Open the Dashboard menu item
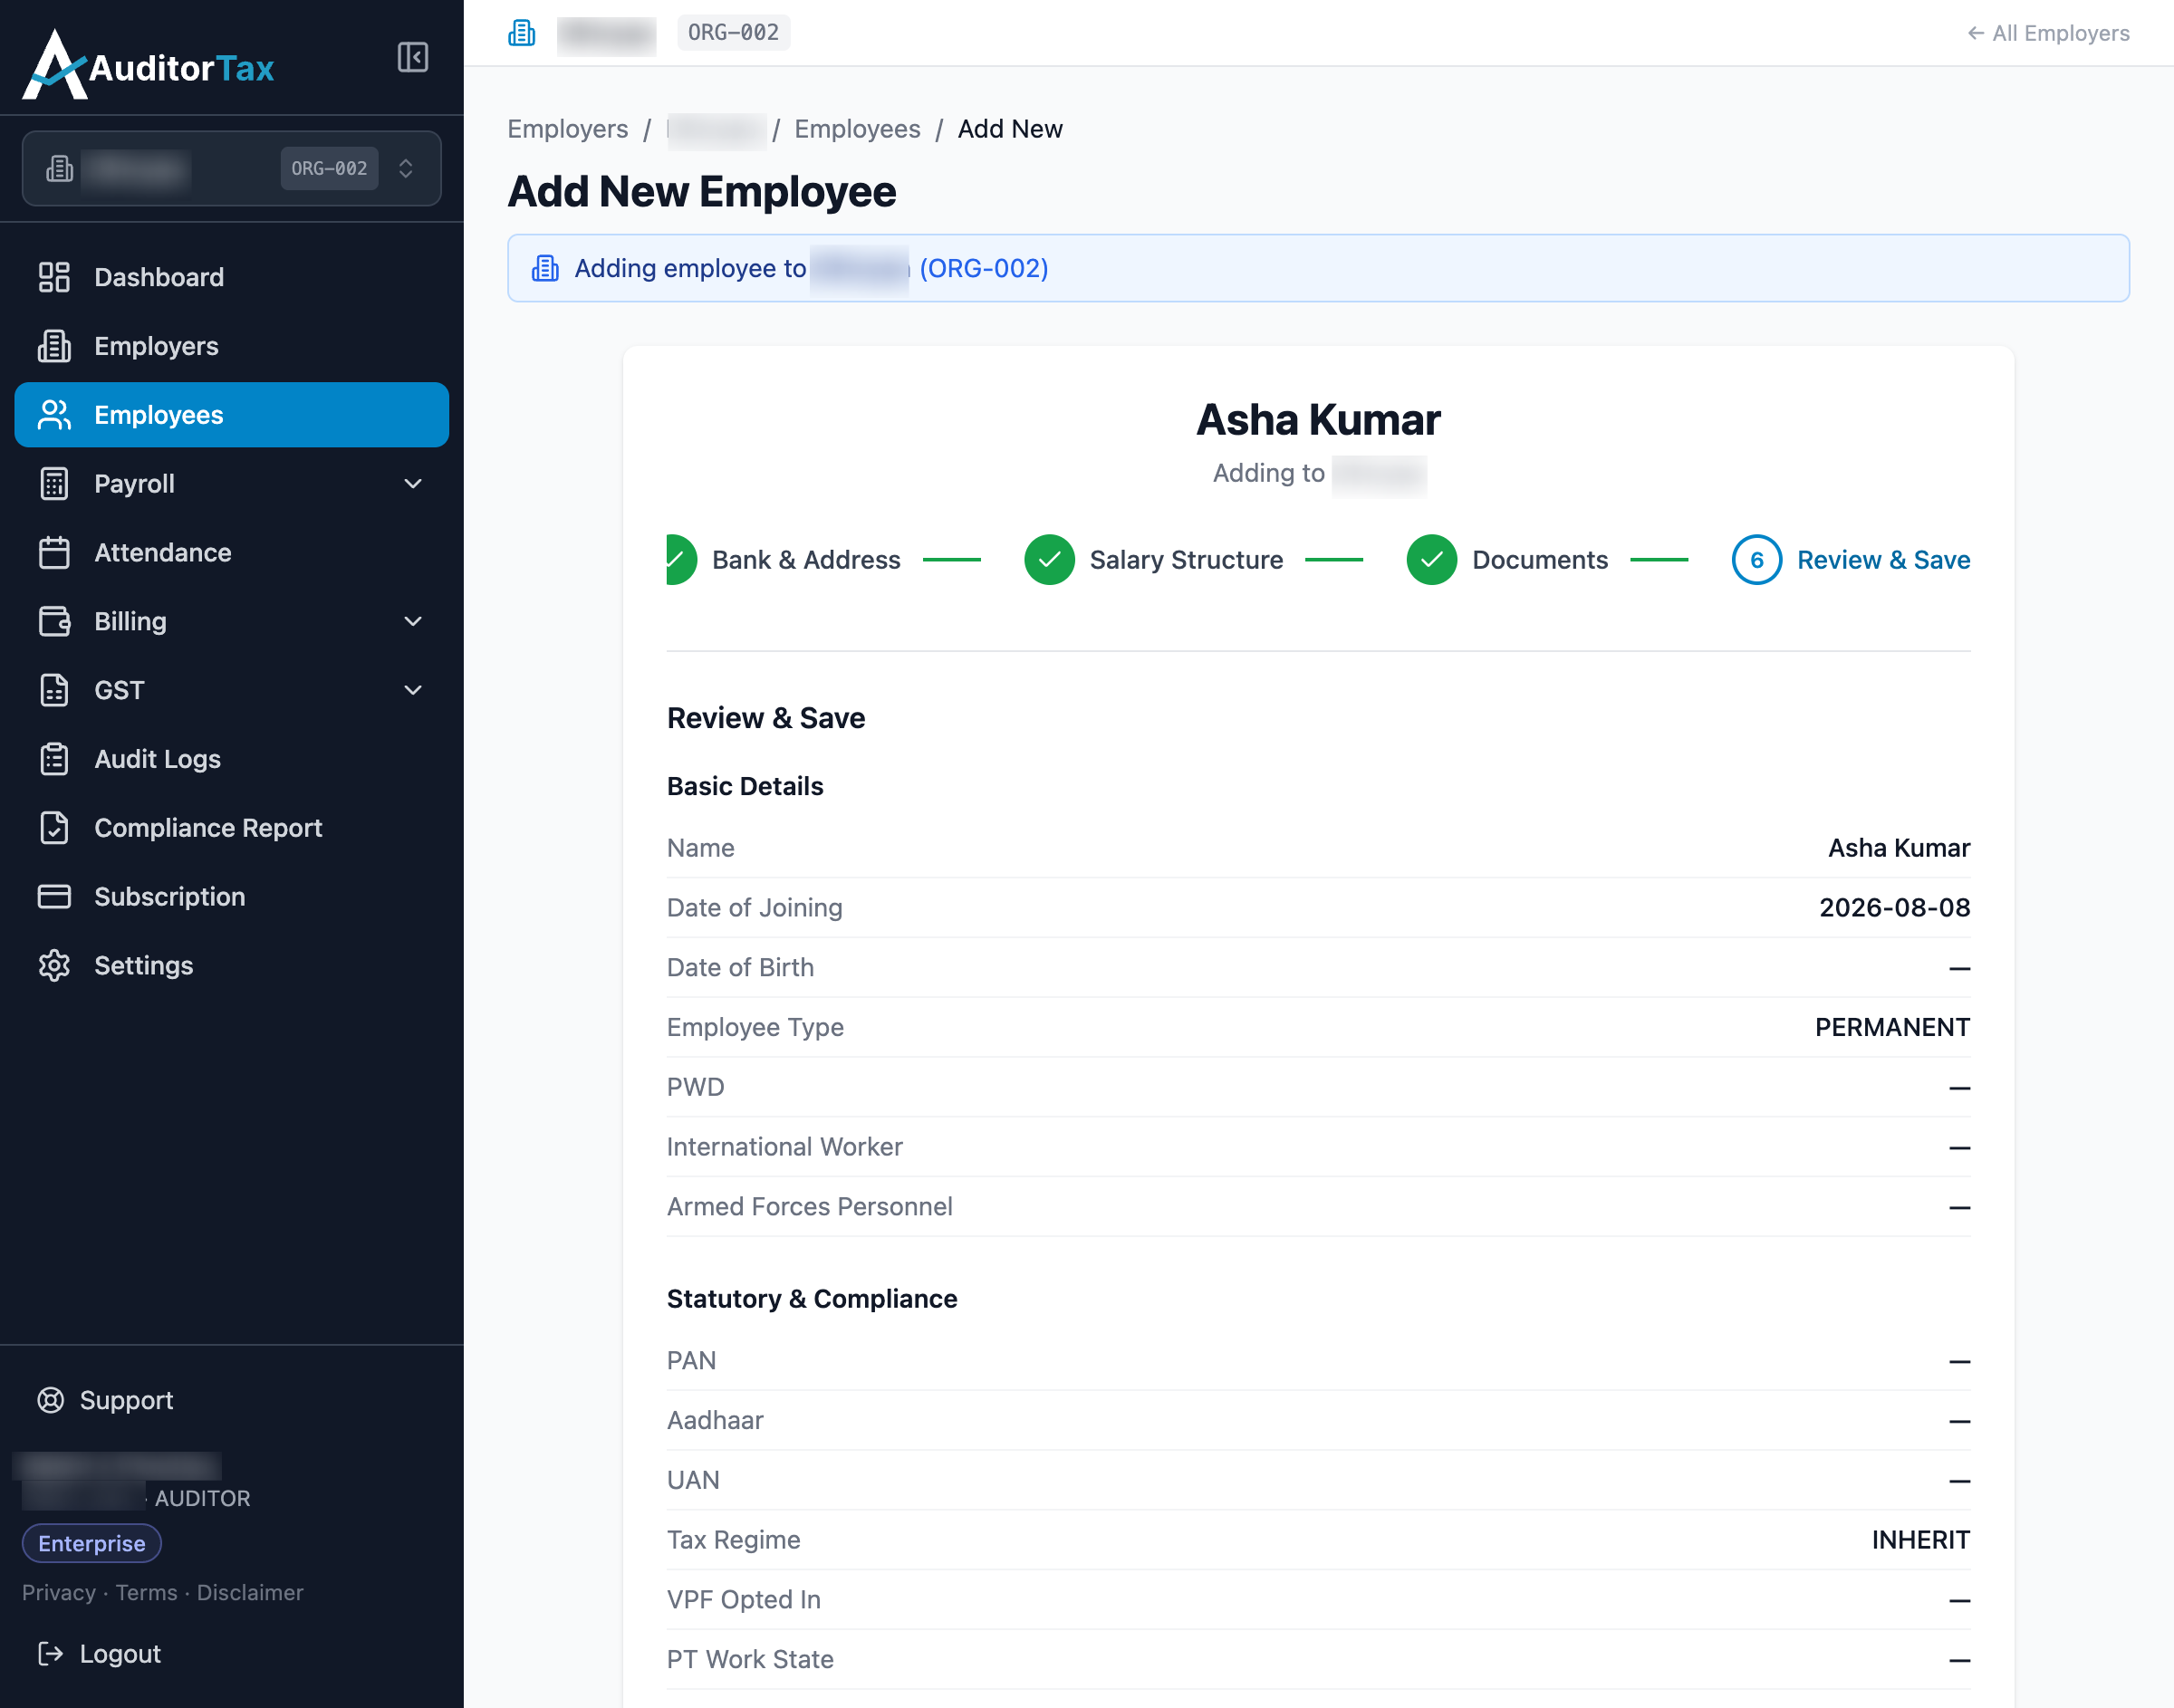The width and height of the screenshot is (2174, 1708). pos(231,277)
